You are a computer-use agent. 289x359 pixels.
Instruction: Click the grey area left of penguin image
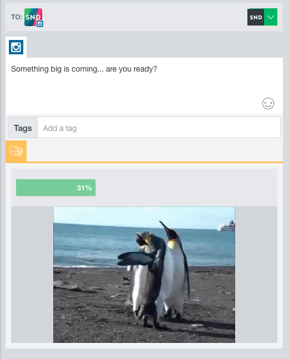pyautogui.click(x=32, y=275)
